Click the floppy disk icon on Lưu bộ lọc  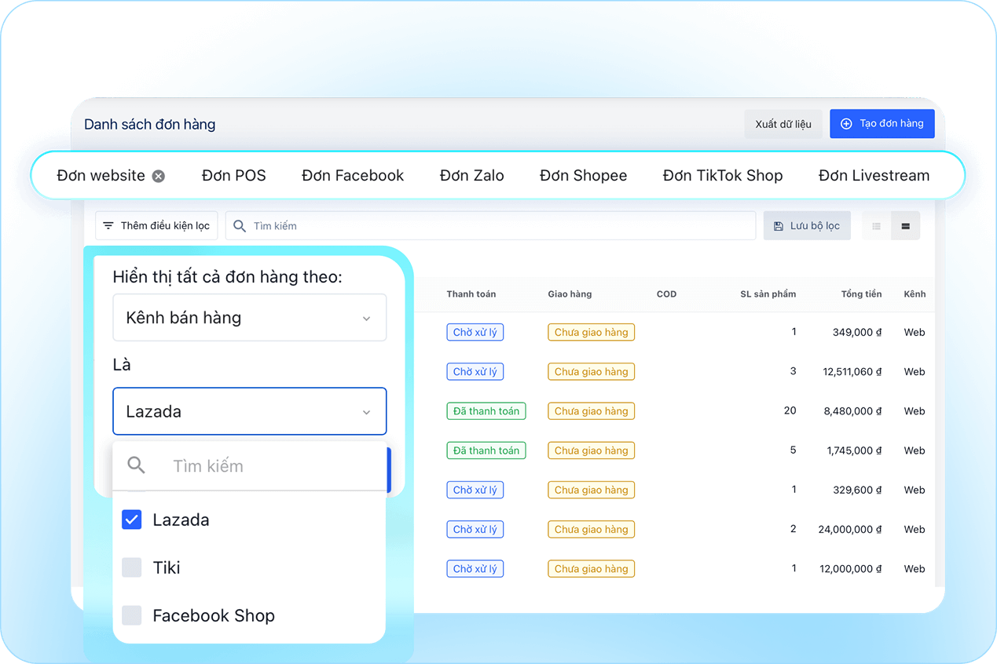(778, 225)
